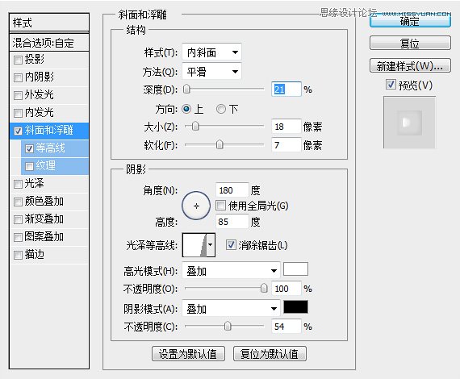Image resolution: width=460 pixels, height=379 pixels.
Task: Open the white highlight color swatch
Action: pyautogui.click(x=295, y=269)
